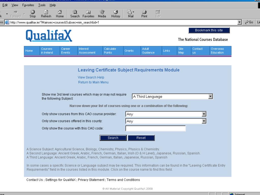Open the Contact Us footer link
The height and width of the screenshot is (195, 260).
point(35,180)
